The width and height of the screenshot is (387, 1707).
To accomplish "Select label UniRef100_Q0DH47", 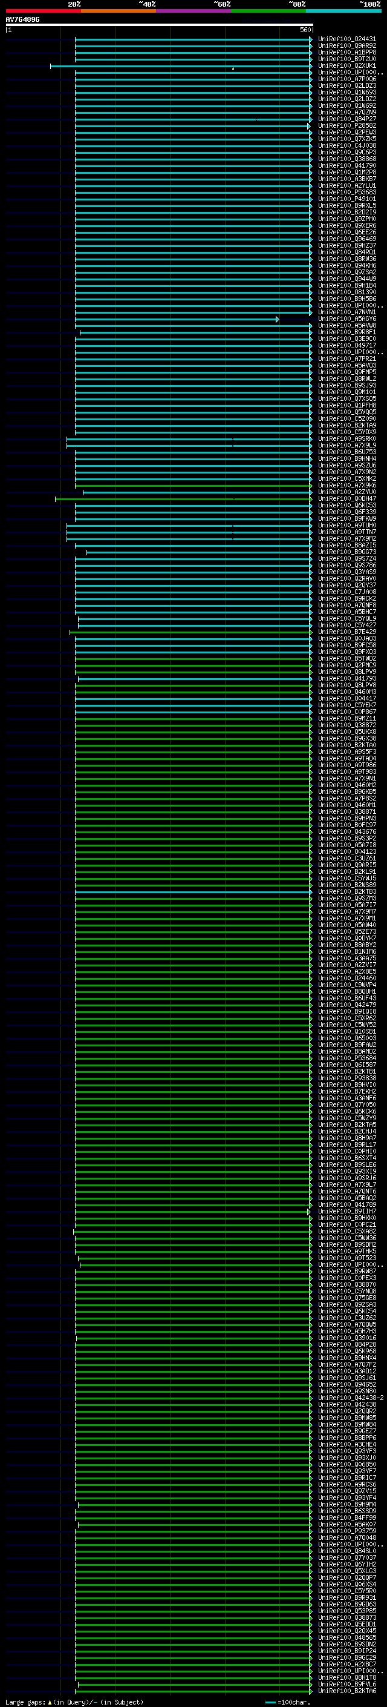I will pos(346,498).
